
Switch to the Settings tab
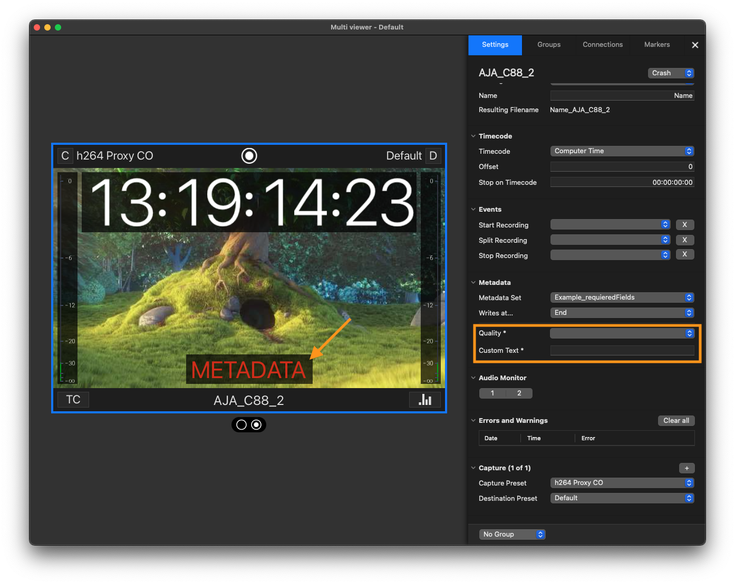[495, 45]
